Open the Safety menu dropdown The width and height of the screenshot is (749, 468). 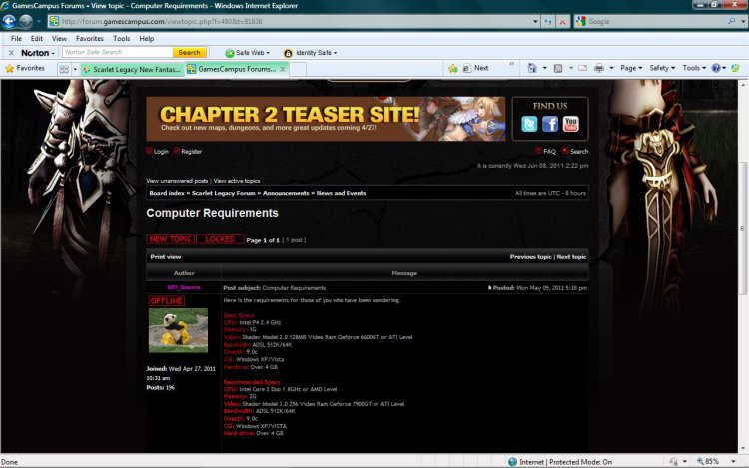click(662, 68)
